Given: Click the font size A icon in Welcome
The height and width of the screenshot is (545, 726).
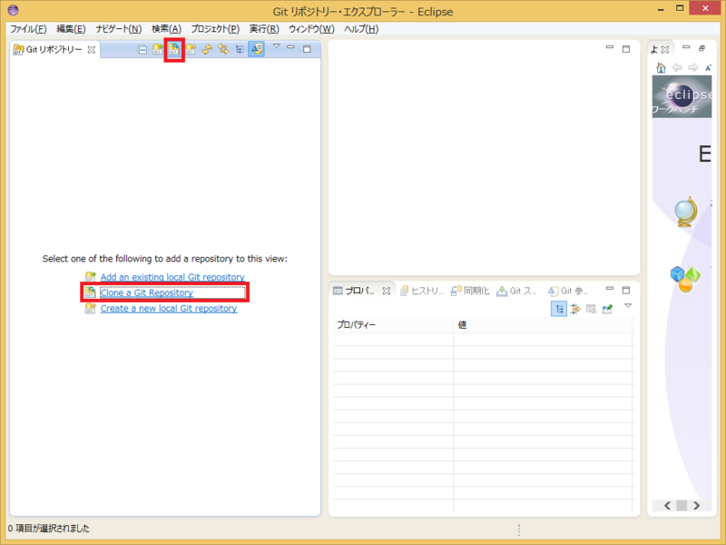Looking at the screenshot, I should 708,67.
